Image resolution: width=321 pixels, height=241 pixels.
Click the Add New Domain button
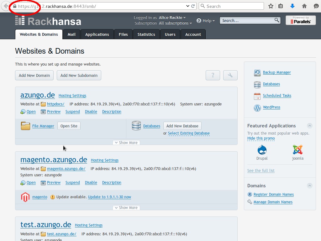(34, 75)
